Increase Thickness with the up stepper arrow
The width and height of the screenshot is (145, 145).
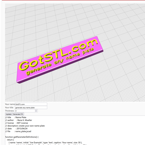tap(36, 110)
